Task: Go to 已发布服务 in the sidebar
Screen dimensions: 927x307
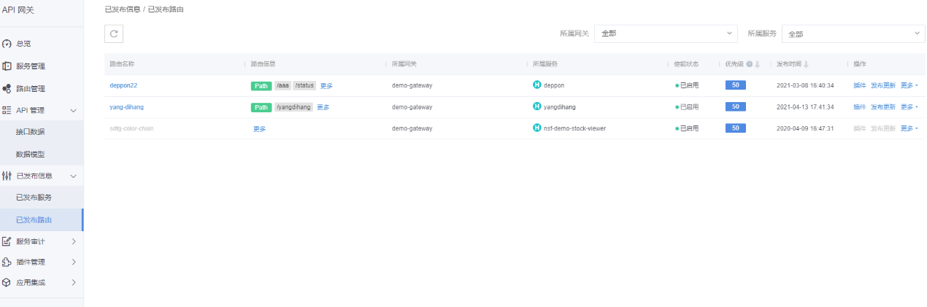Action: 34,198
